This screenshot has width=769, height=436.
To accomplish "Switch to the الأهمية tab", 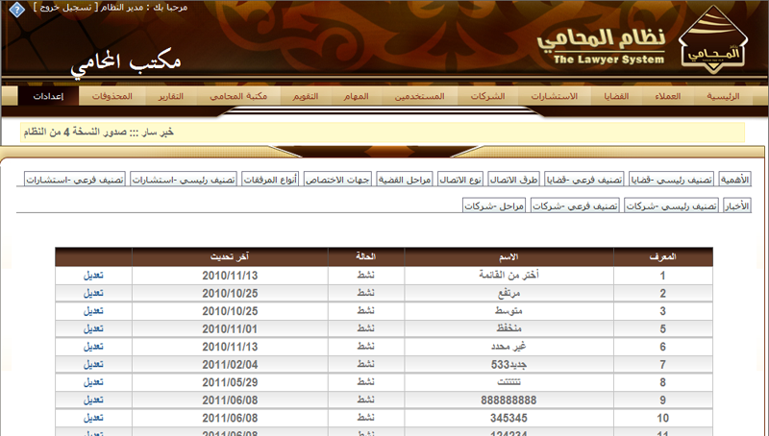I will 734,180.
